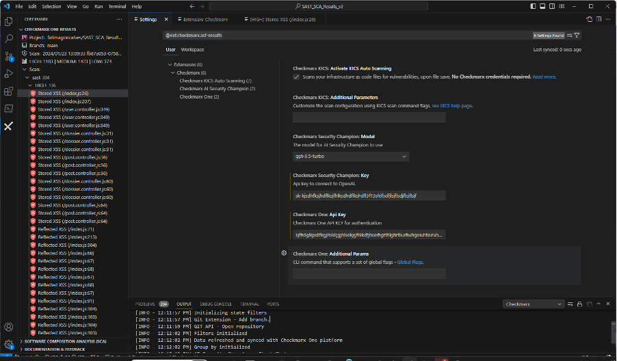Click Checkmarx One Api Key field
The width and height of the screenshot is (617, 361).
[369, 235]
